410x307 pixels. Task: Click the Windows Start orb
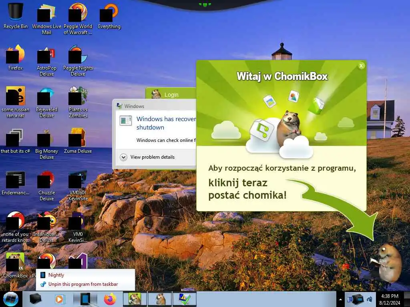pyautogui.click(x=11, y=299)
